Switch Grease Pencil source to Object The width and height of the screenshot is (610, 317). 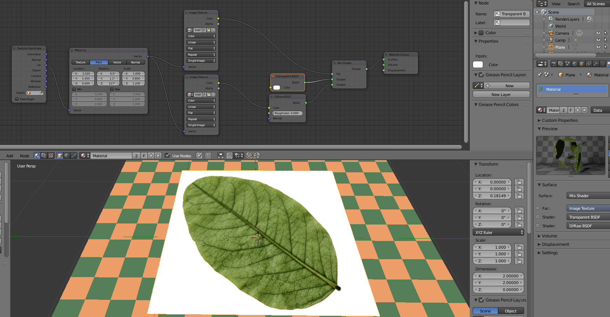(x=511, y=311)
